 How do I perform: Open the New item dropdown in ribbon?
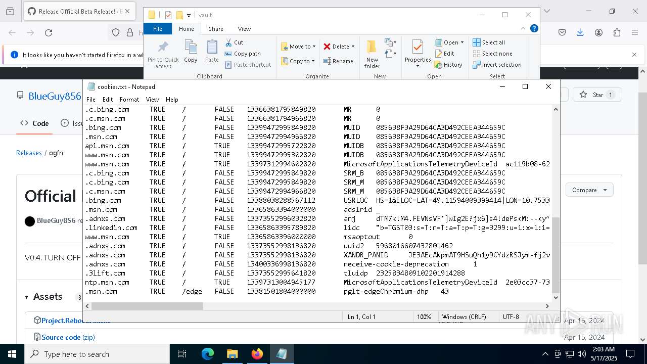click(390, 42)
